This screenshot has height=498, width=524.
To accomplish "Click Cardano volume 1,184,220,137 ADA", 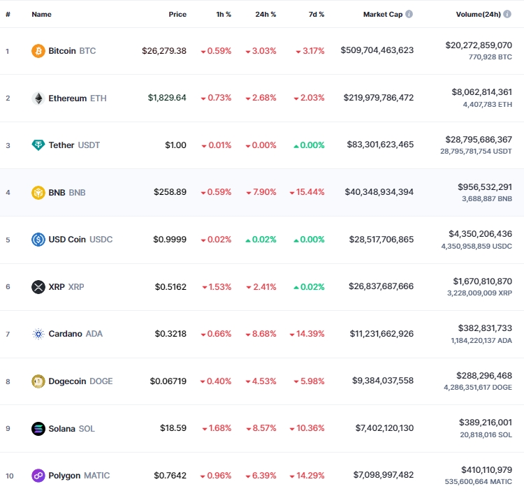I will [481, 341].
